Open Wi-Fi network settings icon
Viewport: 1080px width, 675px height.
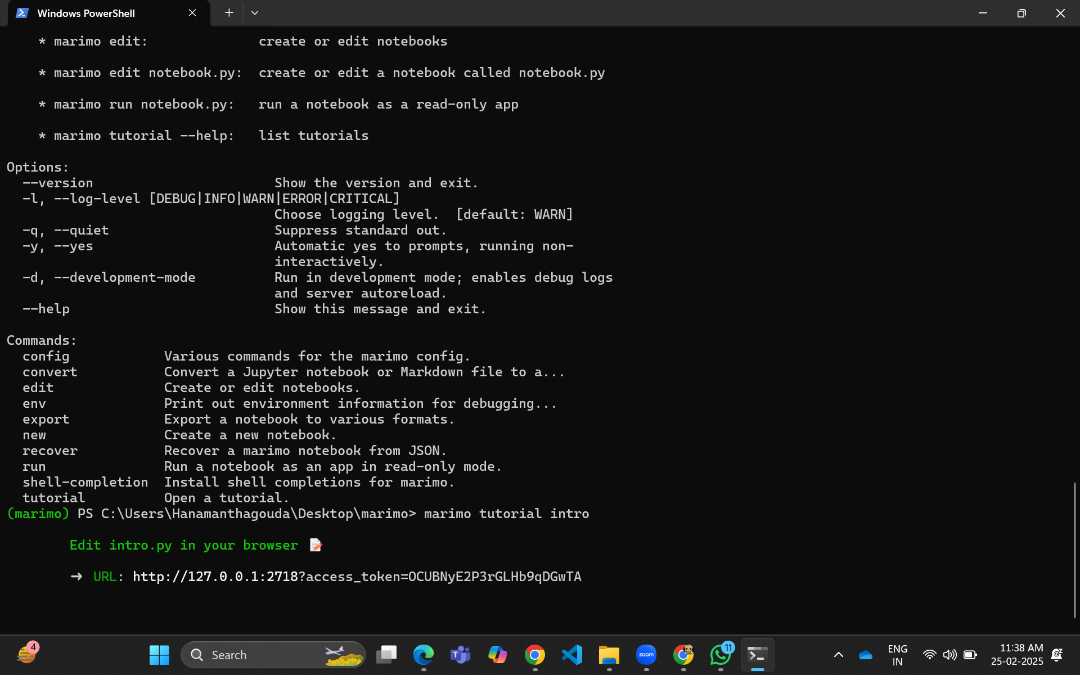pyautogui.click(x=930, y=655)
